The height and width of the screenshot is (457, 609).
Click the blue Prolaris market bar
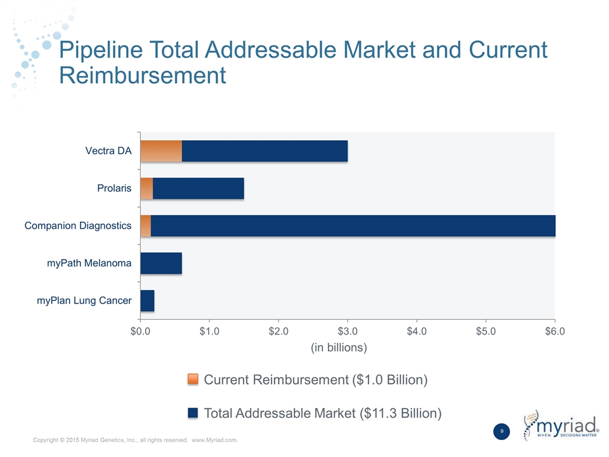tap(199, 189)
